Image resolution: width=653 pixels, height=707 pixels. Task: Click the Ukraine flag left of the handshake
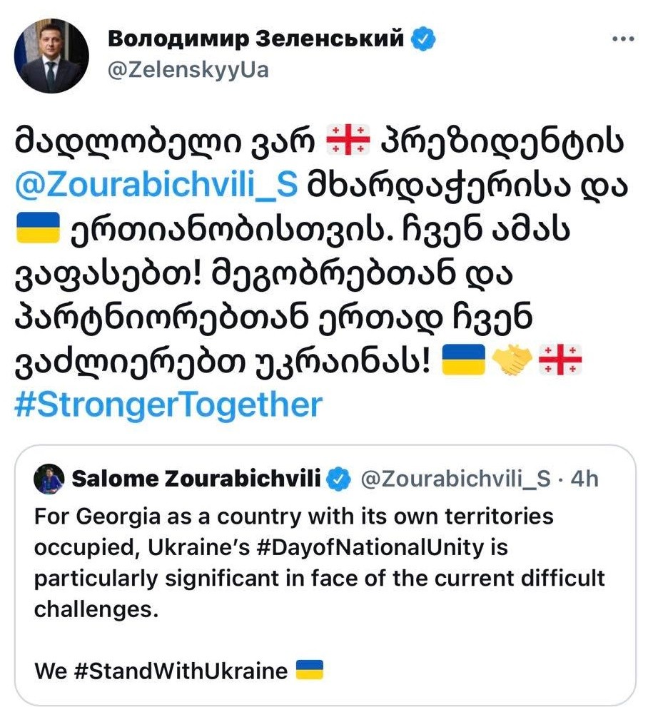464,362
